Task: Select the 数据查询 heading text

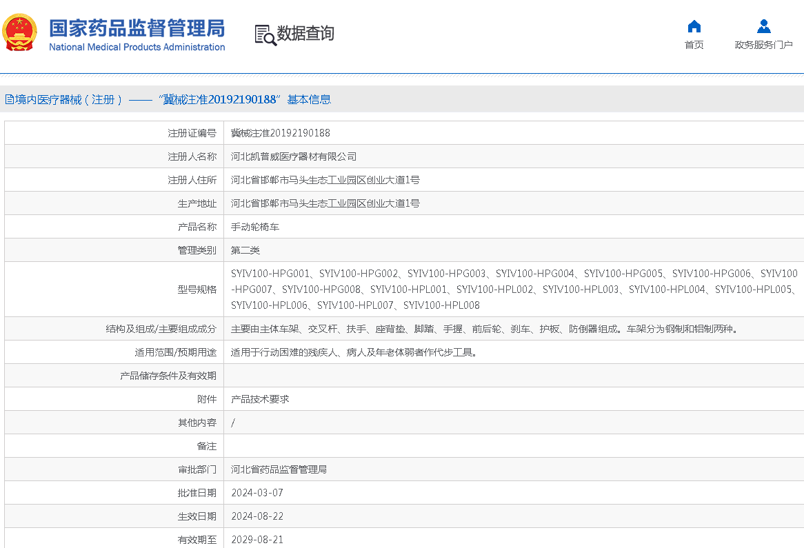Action: (305, 33)
